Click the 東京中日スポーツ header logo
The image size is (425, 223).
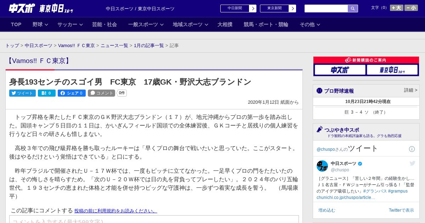click(x=56, y=8)
